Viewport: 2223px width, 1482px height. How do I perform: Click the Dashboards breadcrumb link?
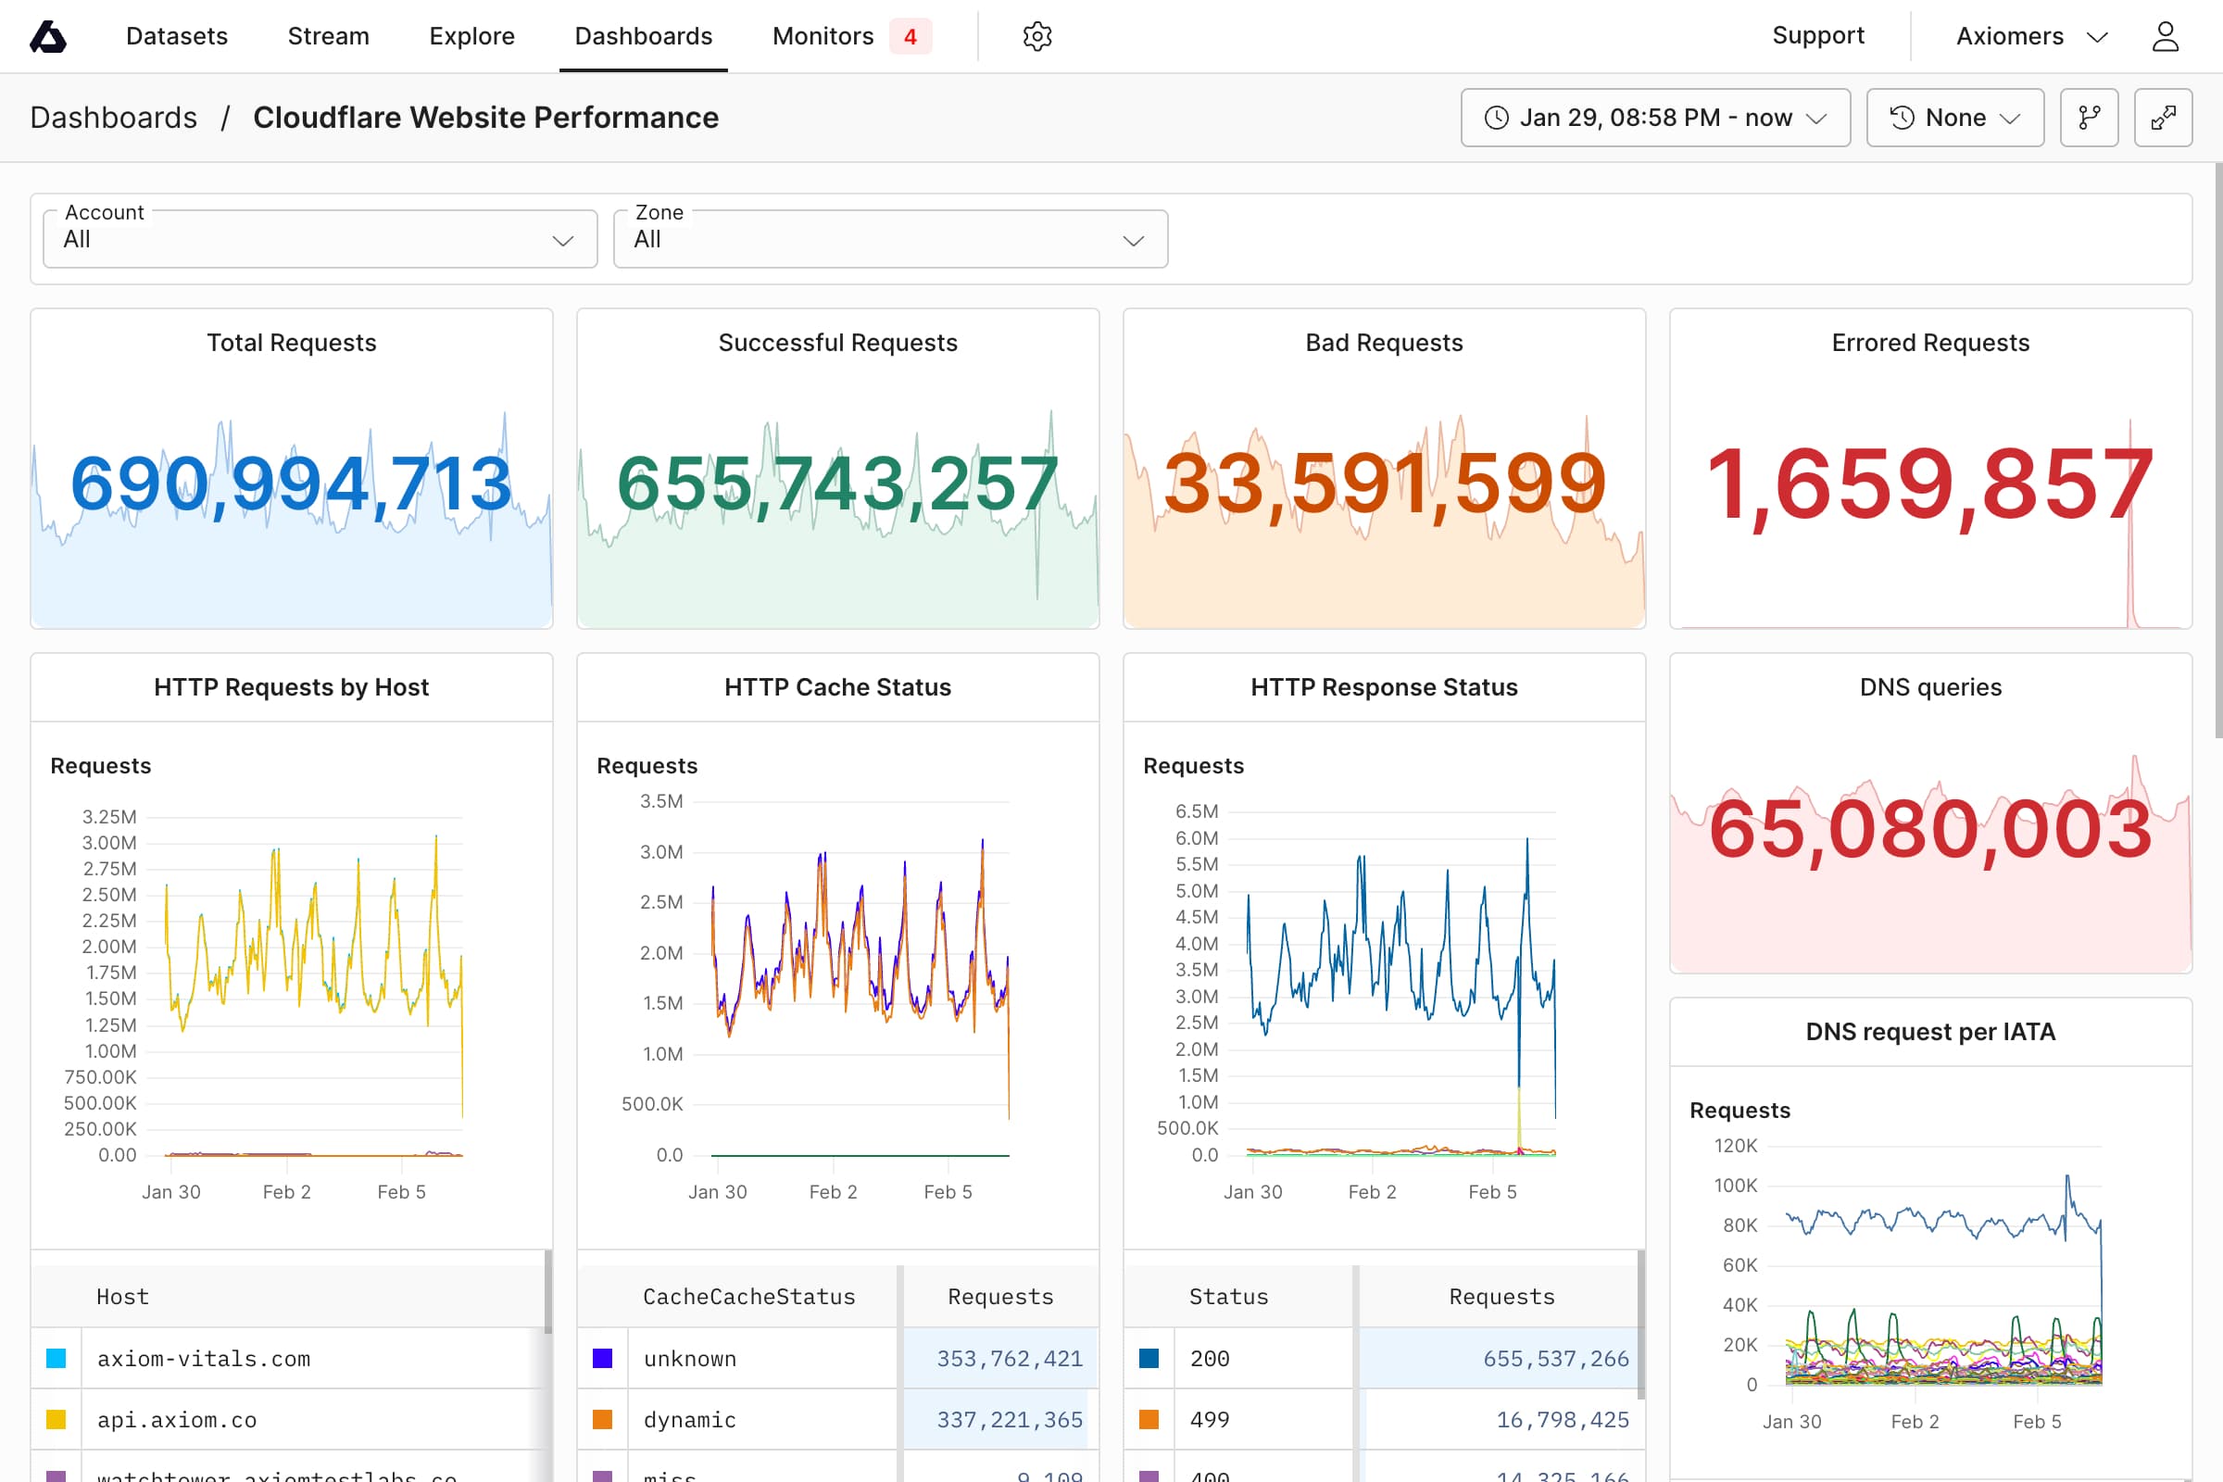click(113, 118)
